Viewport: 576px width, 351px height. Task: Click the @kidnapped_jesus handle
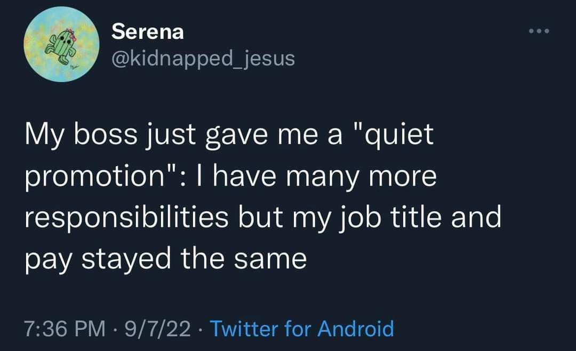[x=203, y=58]
